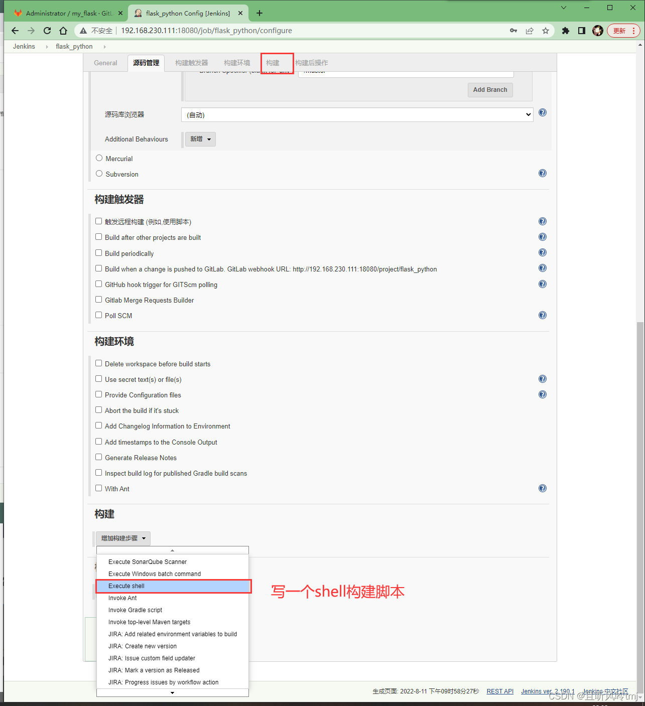
Task: Choose Invoke Gradle script step
Action: (x=173, y=610)
